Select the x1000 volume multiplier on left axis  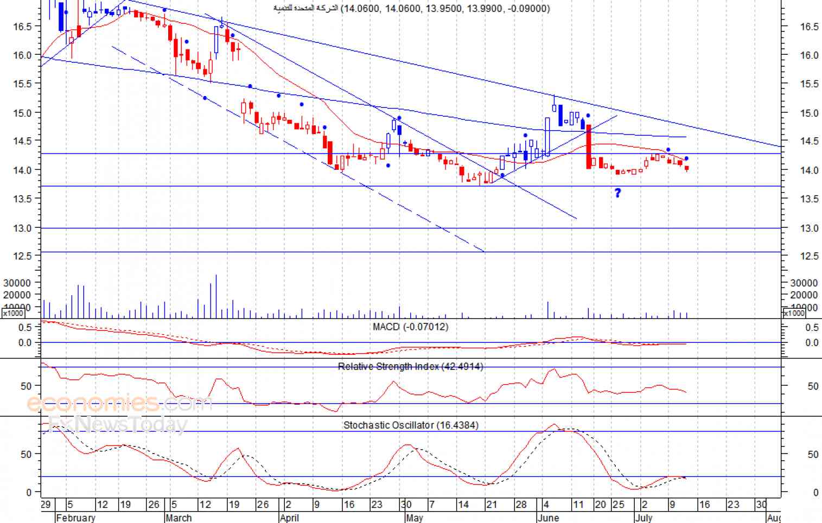[x=13, y=313]
